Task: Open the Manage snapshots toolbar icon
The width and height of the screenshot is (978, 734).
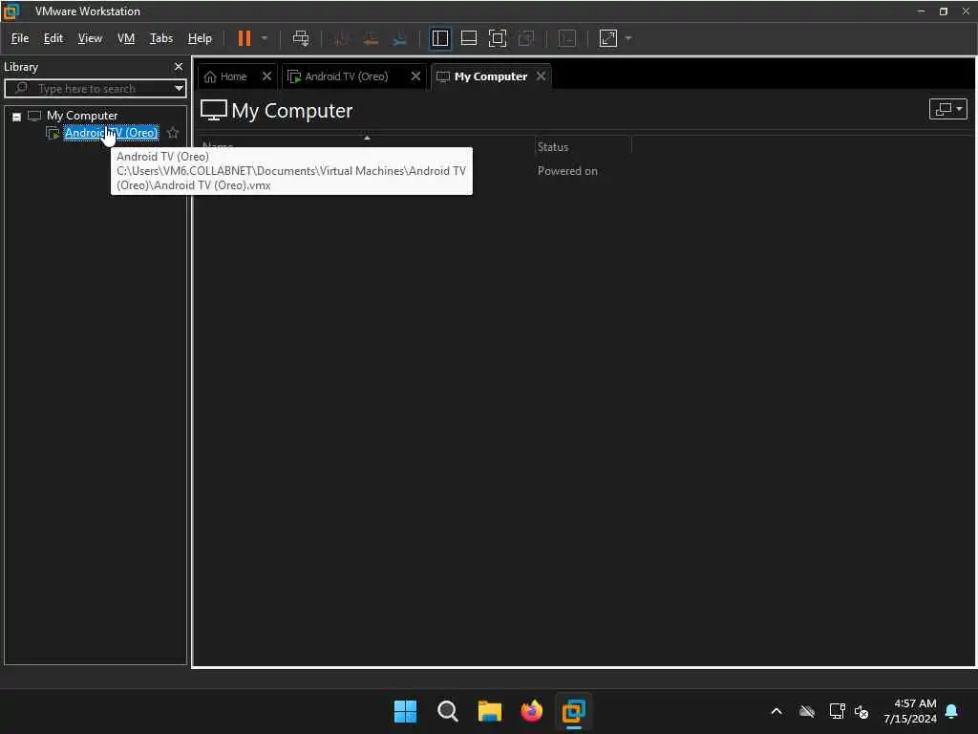Action: click(x=400, y=38)
